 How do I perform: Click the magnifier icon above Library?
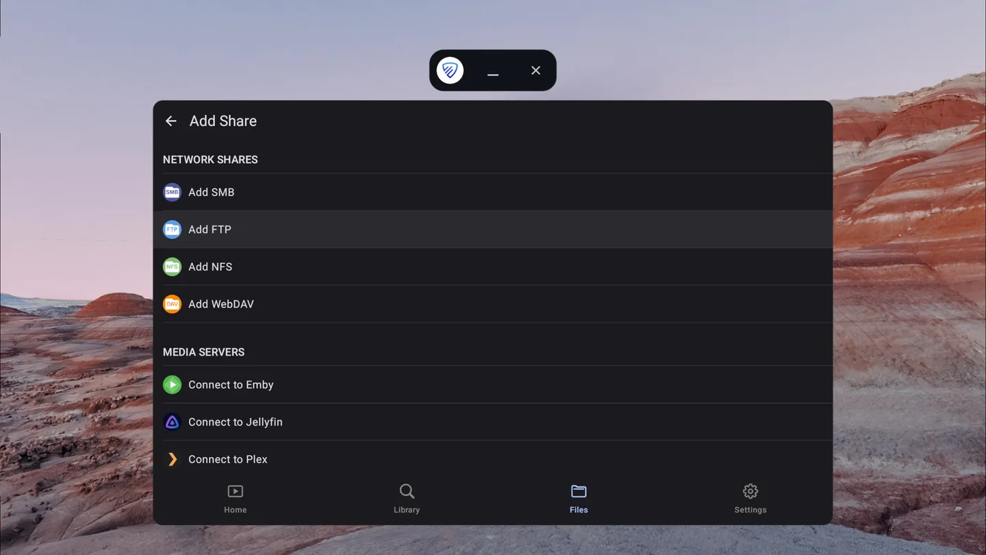click(x=407, y=491)
